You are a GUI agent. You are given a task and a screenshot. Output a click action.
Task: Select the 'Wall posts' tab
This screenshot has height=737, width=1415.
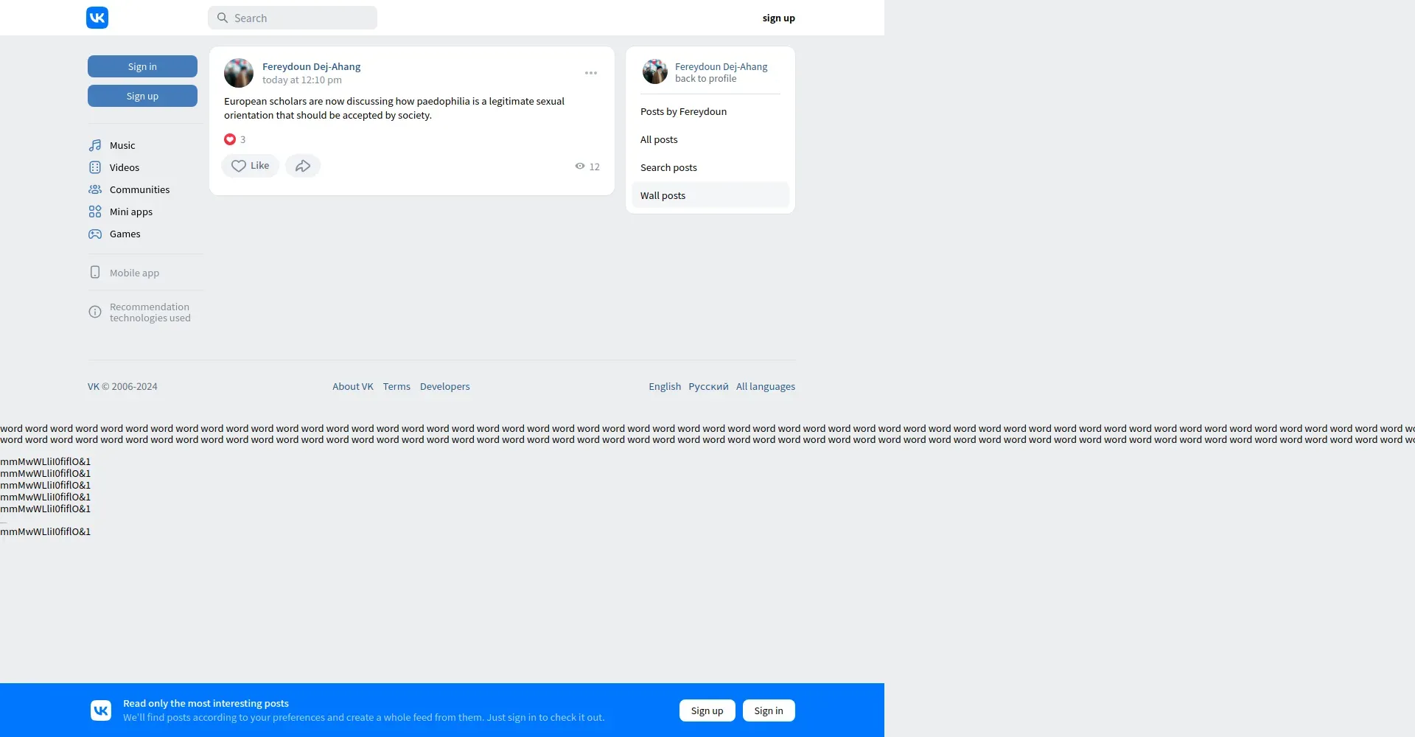point(710,195)
